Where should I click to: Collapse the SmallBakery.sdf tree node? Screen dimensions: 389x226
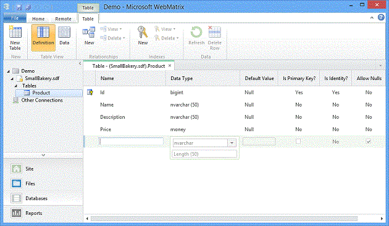[12, 79]
